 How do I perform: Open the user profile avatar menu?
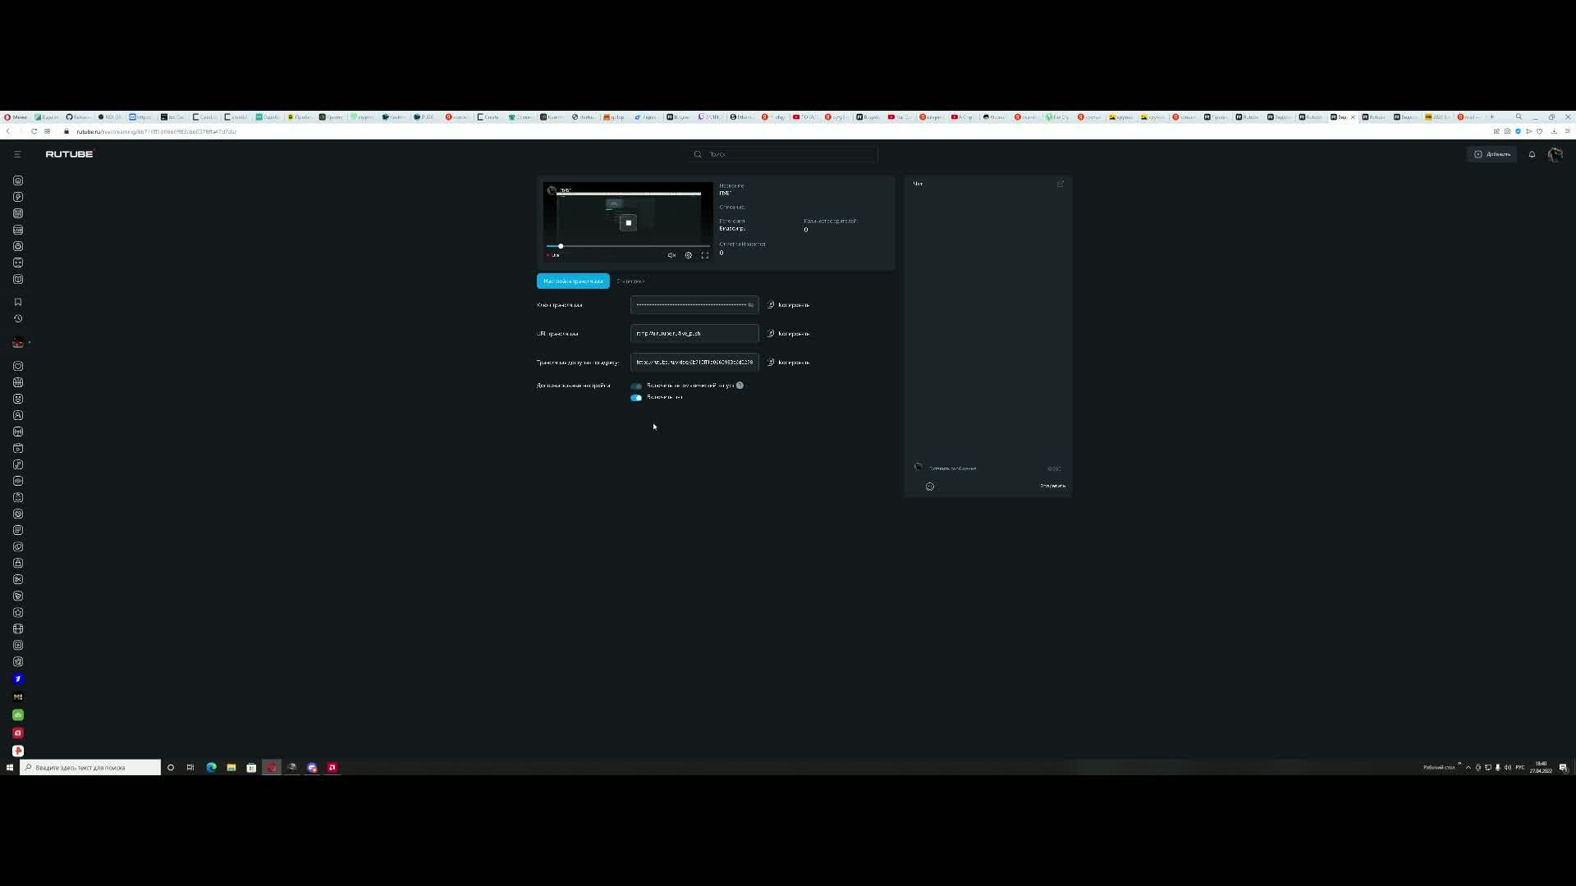coord(1555,154)
